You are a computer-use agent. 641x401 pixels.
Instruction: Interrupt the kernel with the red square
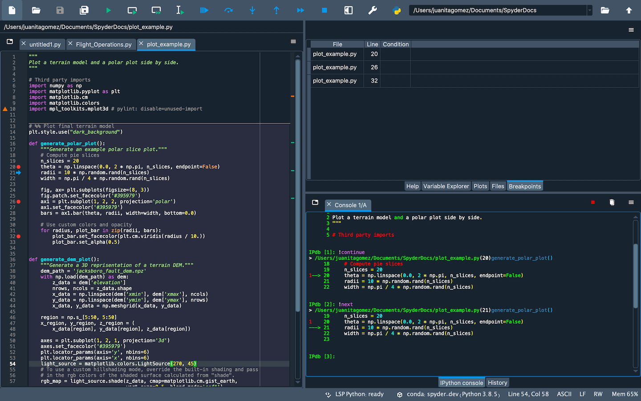point(592,202)
